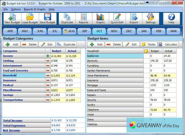Open the Reports & Graphs menu
Image resolution: width=185 pixels, height=135 pixels.
(x=35, y=9)
